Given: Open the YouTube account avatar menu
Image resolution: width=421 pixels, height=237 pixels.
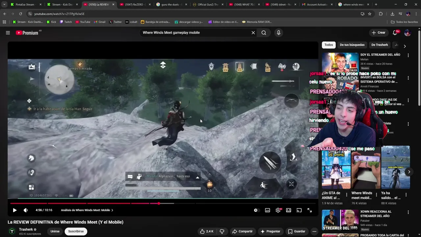Looking at the screenshot, I should click(408, 33).
